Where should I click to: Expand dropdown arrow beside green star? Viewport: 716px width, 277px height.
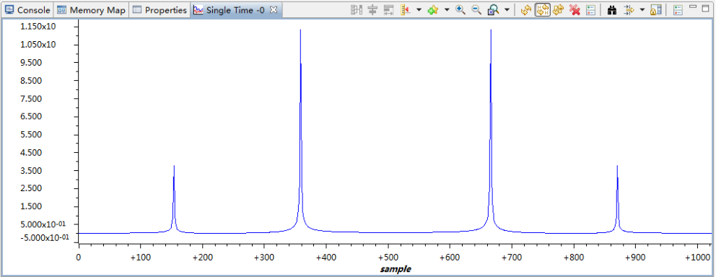point(447,9)
